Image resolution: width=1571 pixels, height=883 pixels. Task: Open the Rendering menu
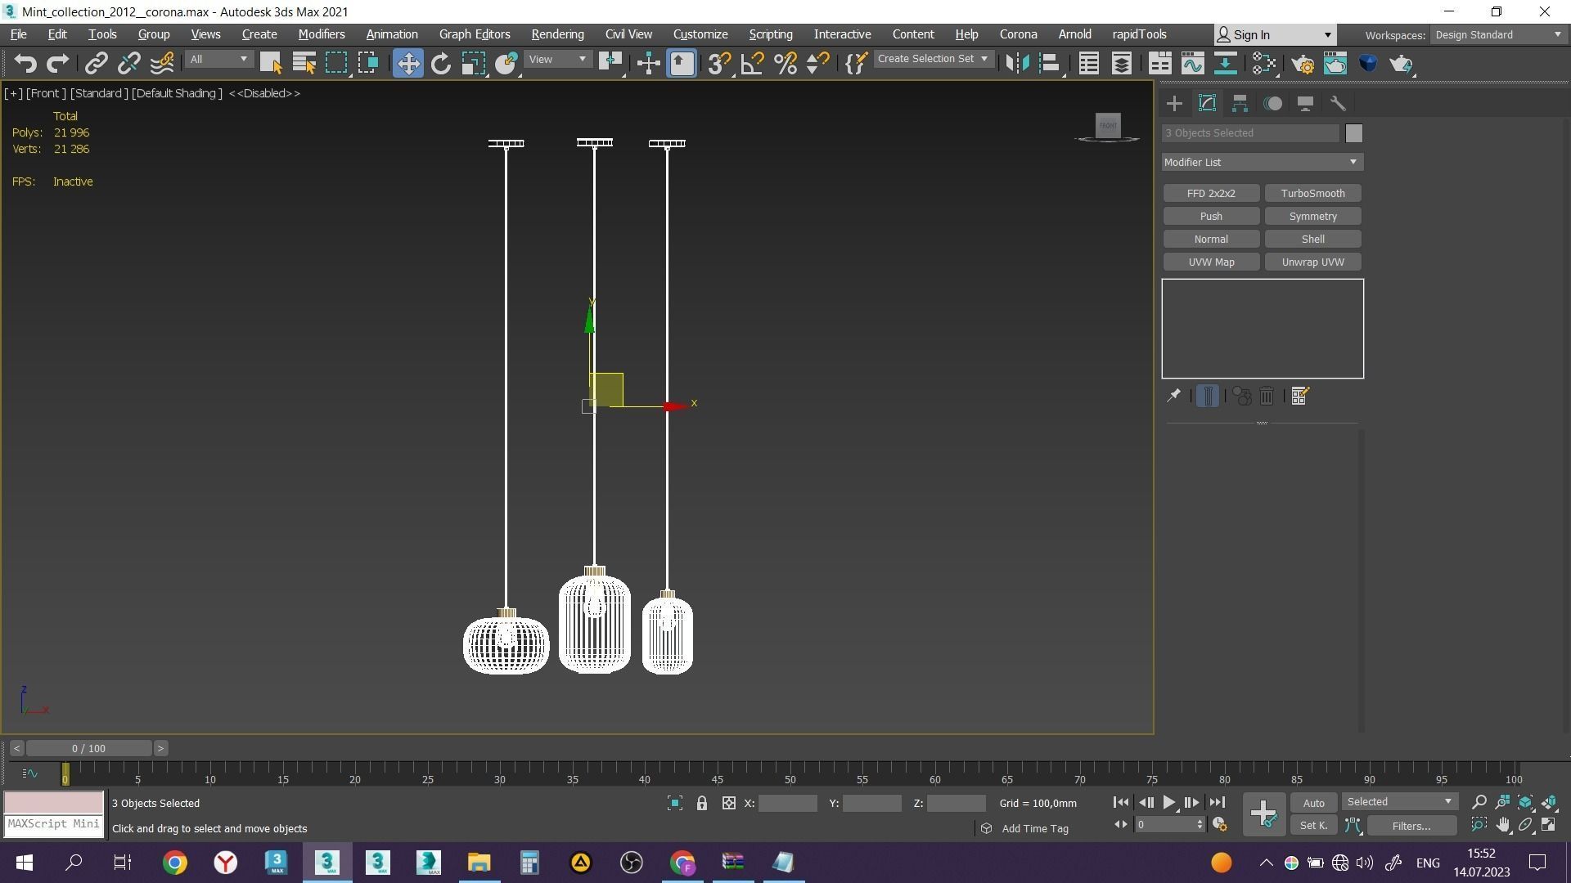(557, 34)
